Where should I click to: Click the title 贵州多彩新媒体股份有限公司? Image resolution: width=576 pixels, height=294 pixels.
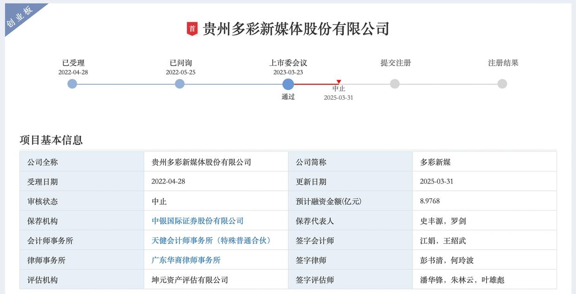(x=296, y=29)
